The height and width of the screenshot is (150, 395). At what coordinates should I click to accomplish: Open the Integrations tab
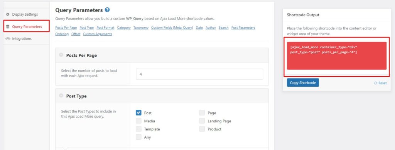[22, 39]
